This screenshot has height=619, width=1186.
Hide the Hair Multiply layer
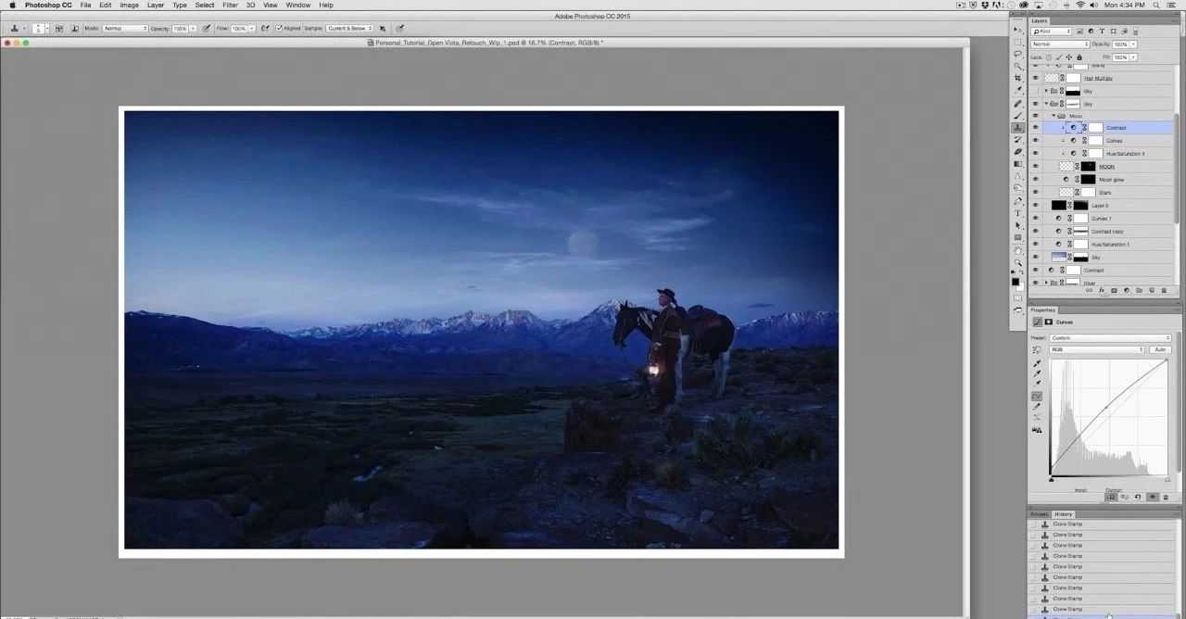(1036, 78)
